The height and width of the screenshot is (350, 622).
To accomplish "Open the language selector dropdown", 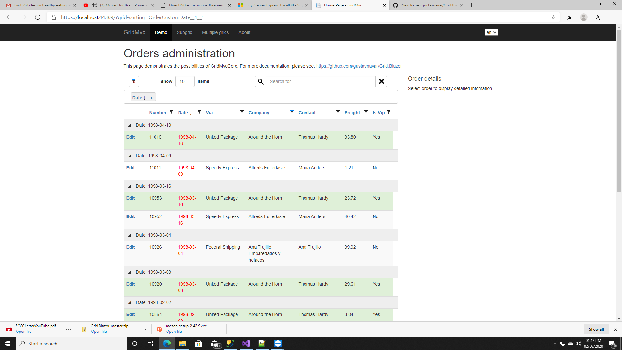I will click(x=491, y=32).
